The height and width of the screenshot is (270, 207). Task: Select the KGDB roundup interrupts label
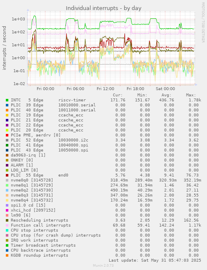click(40, 255)
